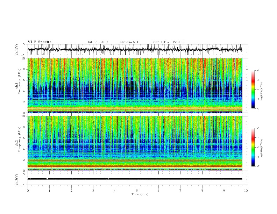Click the "ch.3(V)" axis label

[17, 179]
